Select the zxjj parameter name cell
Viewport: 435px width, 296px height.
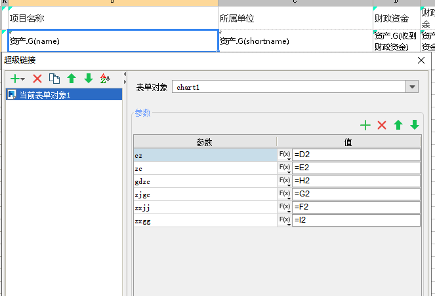(x=205, y=207)
